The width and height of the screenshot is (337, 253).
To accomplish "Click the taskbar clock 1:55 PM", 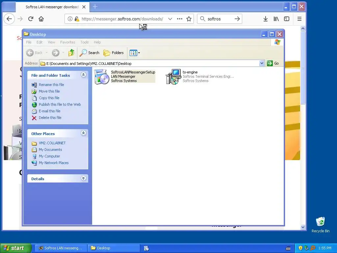I will pos(325,248).
